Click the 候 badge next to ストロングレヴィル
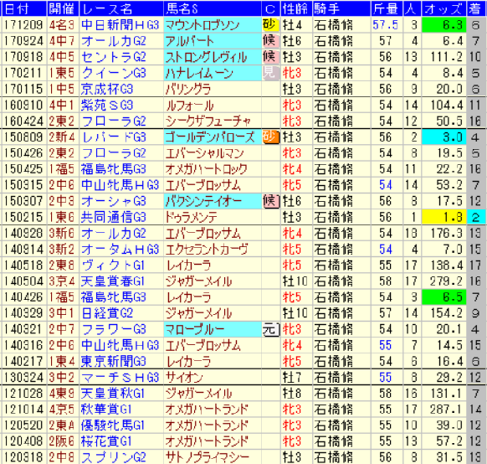The image size is (487, 464). tap(270, 57)
